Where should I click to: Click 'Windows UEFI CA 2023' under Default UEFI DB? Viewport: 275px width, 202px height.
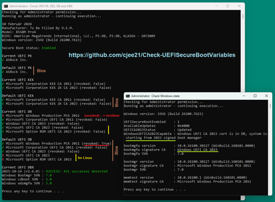point(43,151)
